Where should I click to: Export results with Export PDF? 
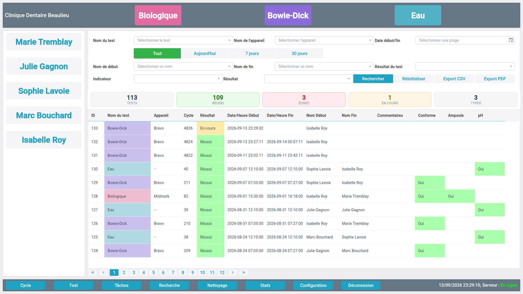(495, 79)
